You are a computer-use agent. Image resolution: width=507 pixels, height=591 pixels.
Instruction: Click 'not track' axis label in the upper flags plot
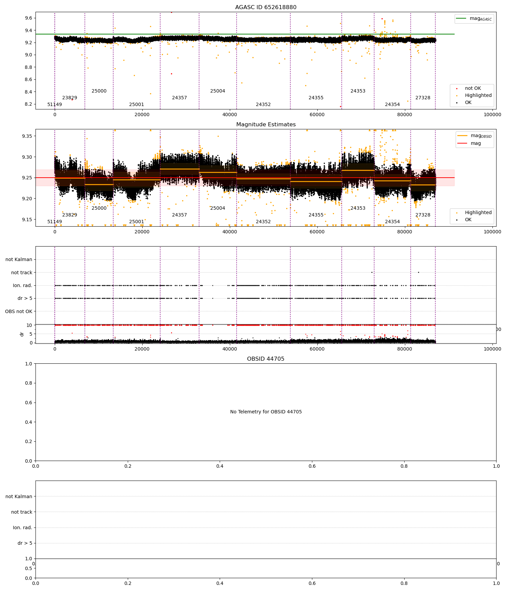[22, 273]
